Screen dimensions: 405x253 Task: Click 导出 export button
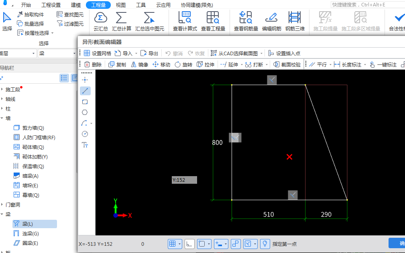(149, 53)
